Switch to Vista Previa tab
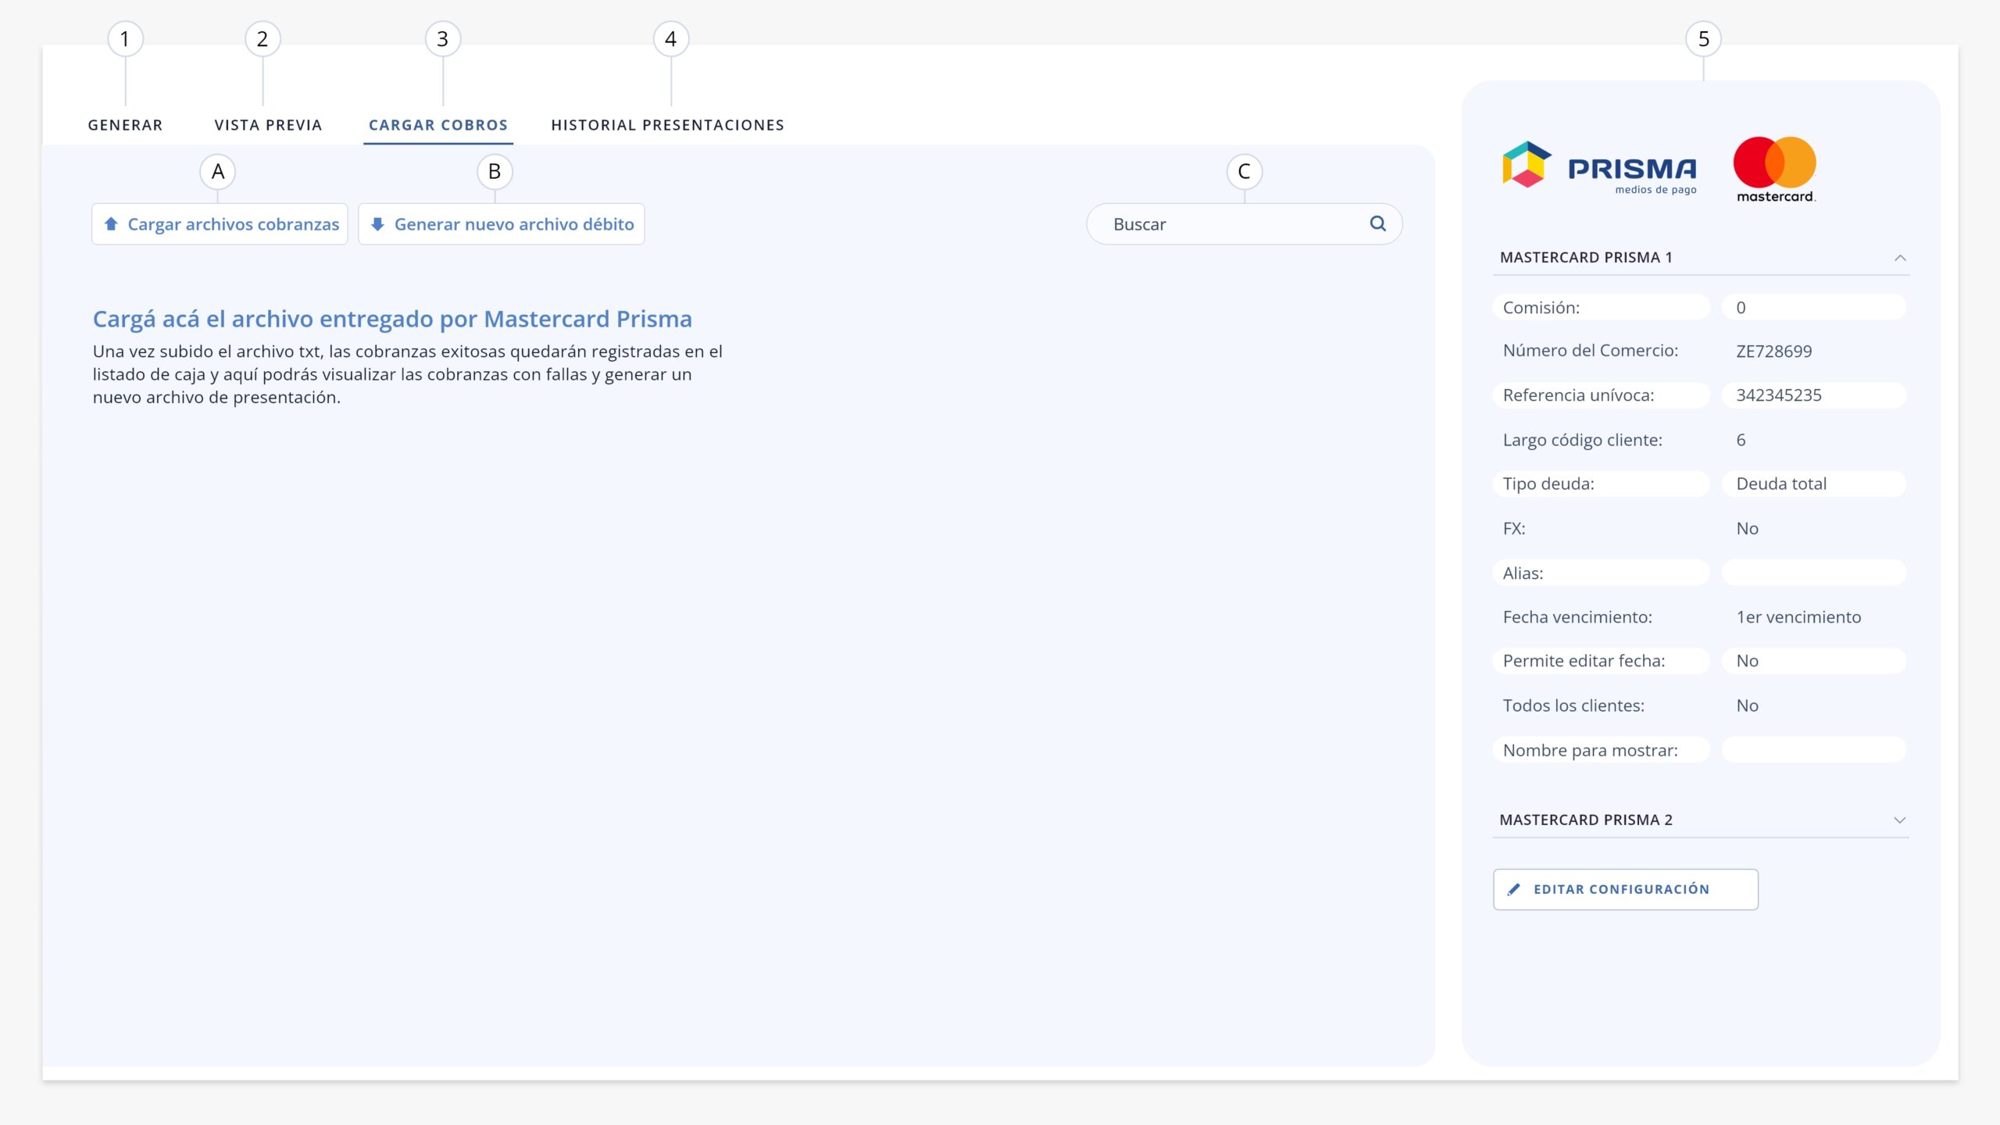Viewport: 2000px width, 1125px height. 268,125
